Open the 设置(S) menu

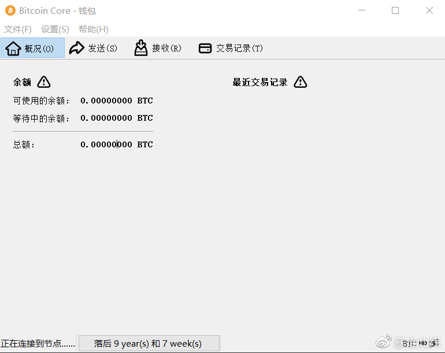click(x=55, y=29)
